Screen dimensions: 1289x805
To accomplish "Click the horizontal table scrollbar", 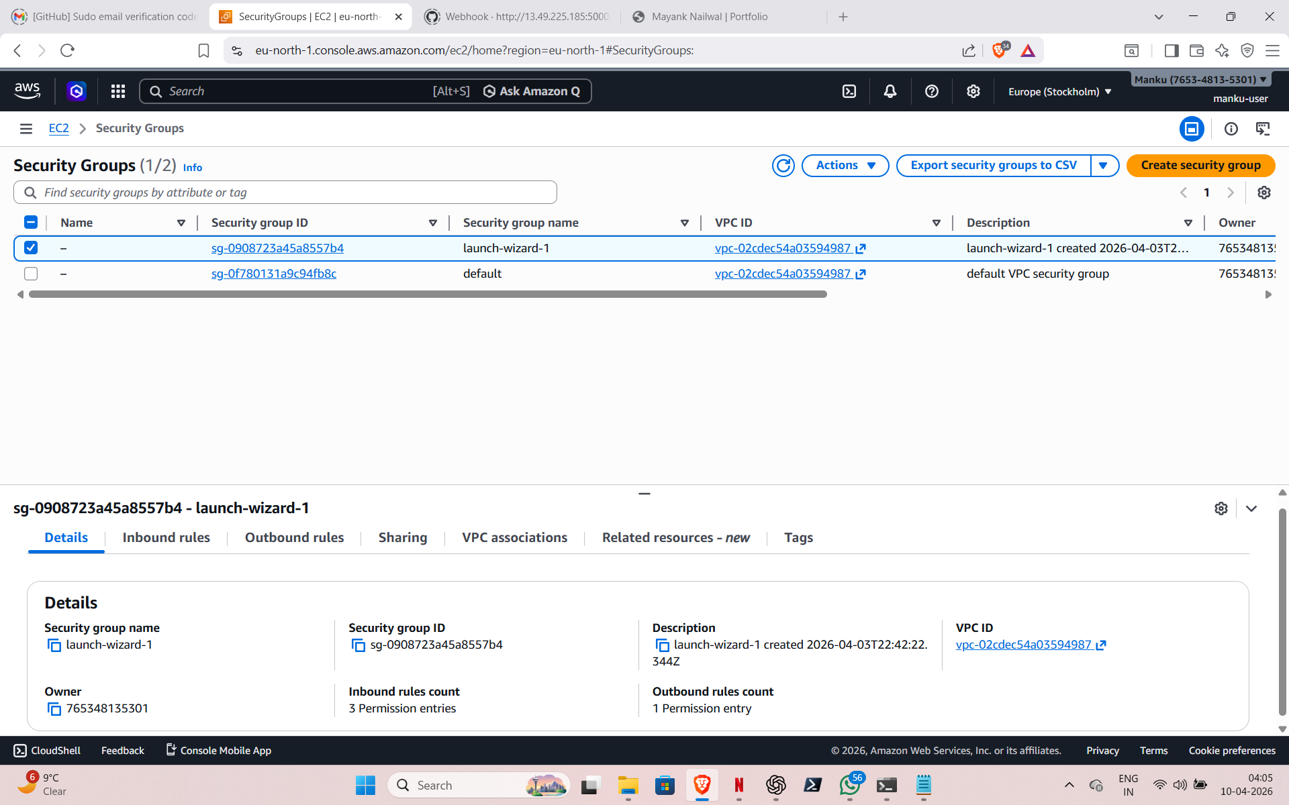I will [x=428, y=294].
